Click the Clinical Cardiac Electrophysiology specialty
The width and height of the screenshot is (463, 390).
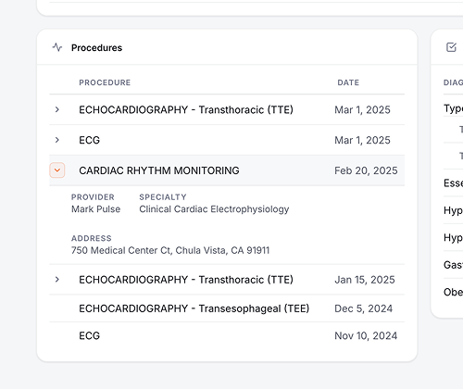pos(214,209)
